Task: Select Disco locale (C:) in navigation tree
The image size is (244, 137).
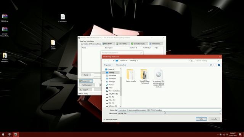Action: click(113, 91)
